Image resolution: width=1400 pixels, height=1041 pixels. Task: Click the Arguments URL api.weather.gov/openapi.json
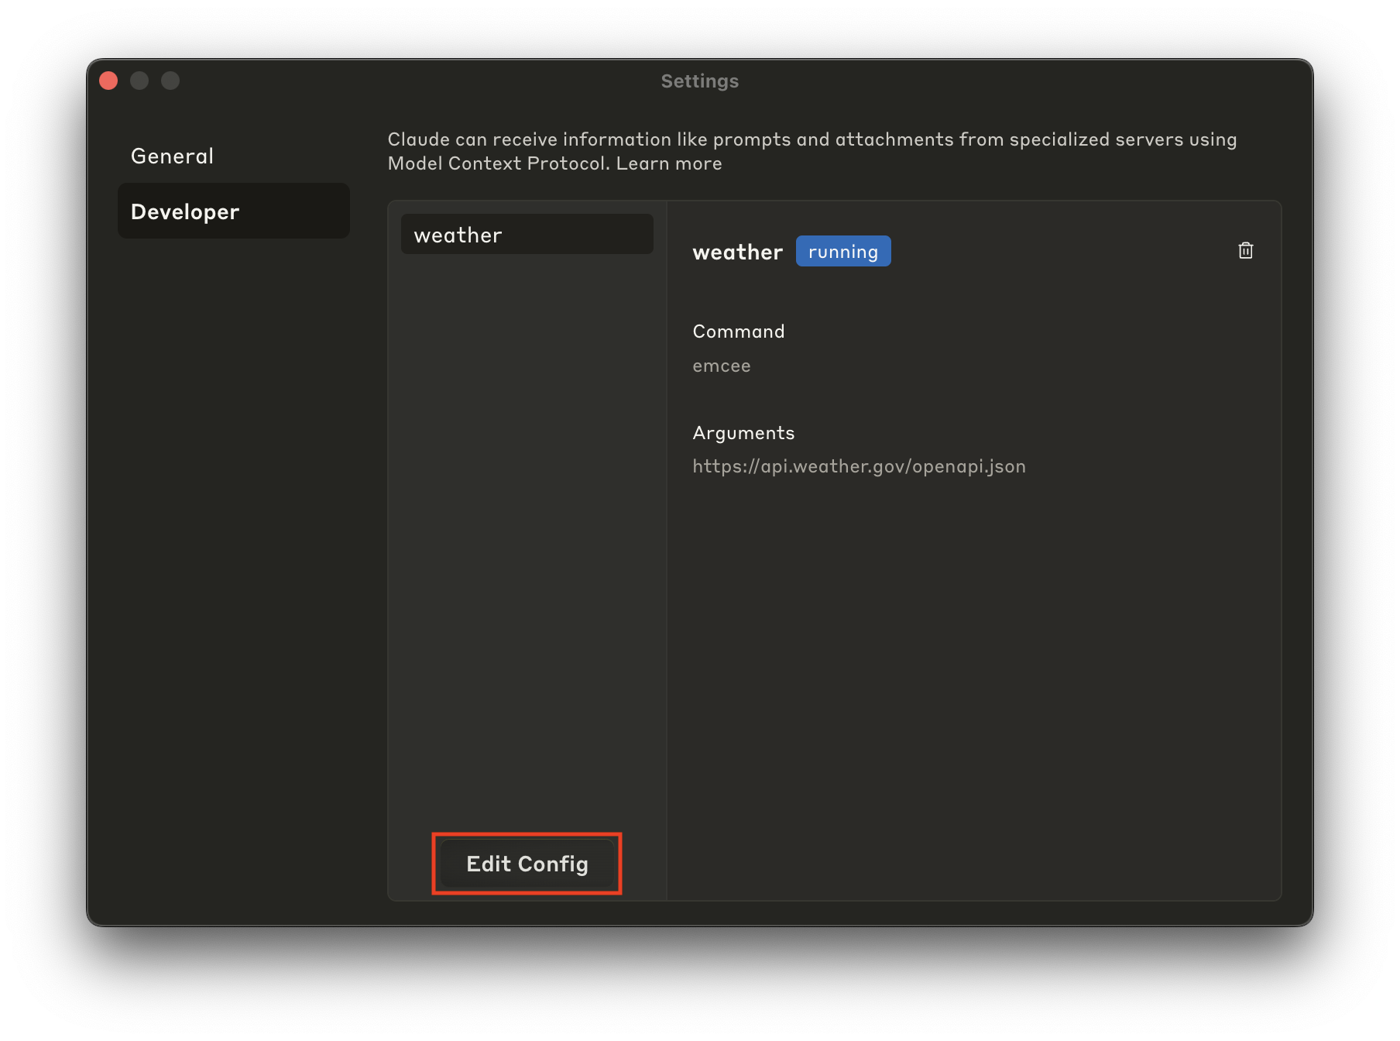coord(859,466)
